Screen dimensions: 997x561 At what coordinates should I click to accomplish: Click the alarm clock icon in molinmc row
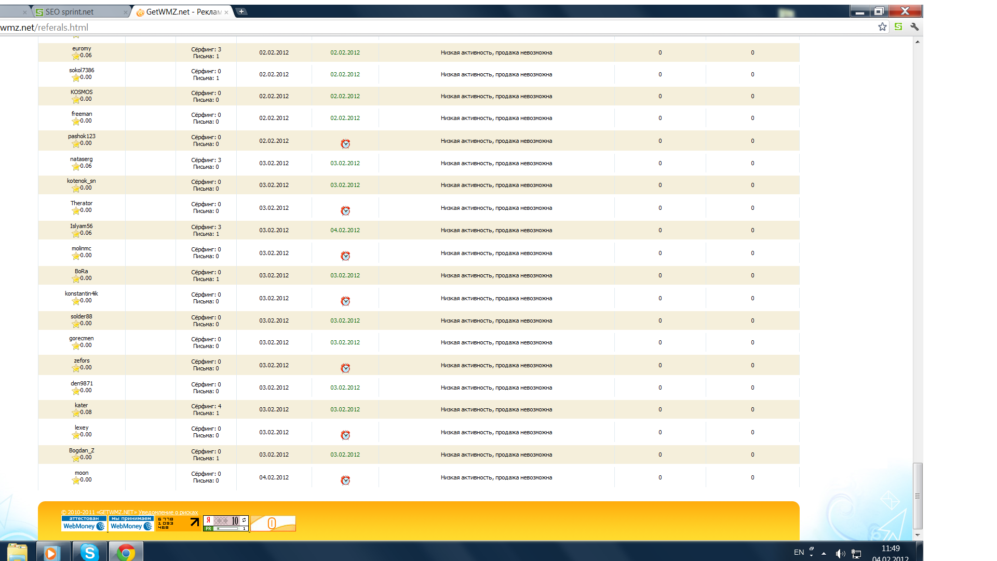pyautogui.click(x=345, y=256)
